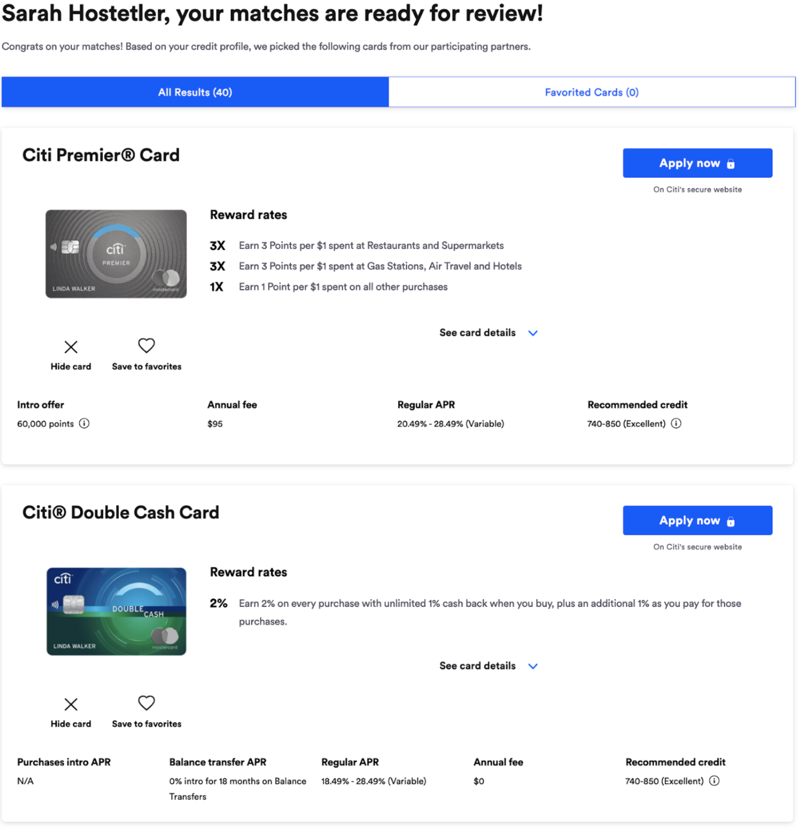The width and height of the screenshot is (800, 830).
Task: Click the info icon beside Double Cash recommended credit
Action: [x=714, y=781]
